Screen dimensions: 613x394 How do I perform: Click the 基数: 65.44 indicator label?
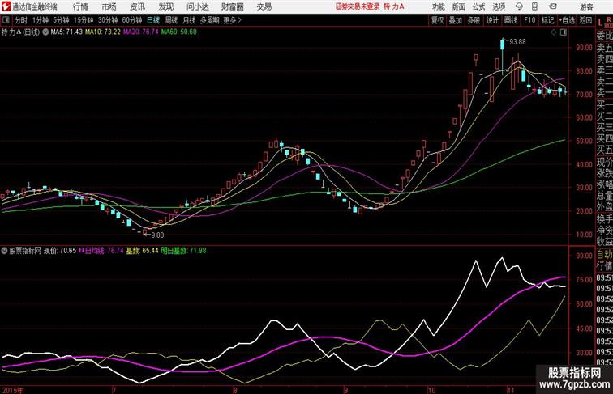click(x=143, y=251)
